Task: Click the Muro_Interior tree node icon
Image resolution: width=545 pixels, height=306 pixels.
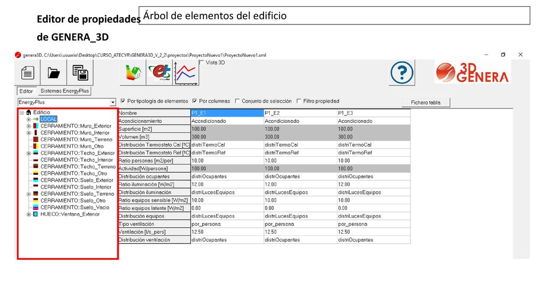Action: click(x=36, y=132)
